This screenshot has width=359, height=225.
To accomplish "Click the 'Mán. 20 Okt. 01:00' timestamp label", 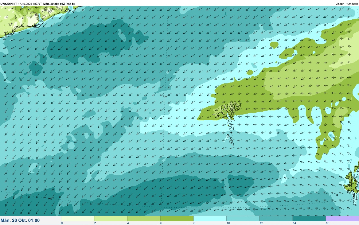I will point(20,221).
